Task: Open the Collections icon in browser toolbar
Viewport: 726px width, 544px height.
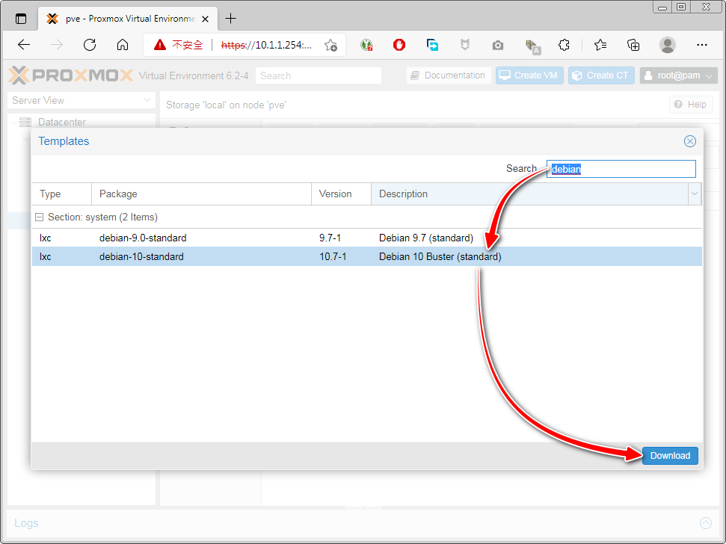Action: coord(633,45)
